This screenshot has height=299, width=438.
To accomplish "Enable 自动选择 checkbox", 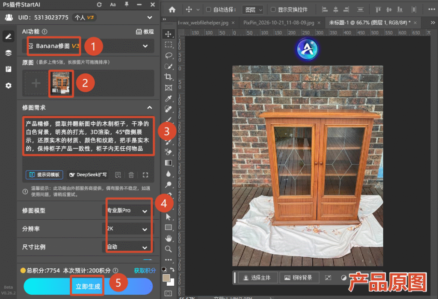I will point(208,9).
